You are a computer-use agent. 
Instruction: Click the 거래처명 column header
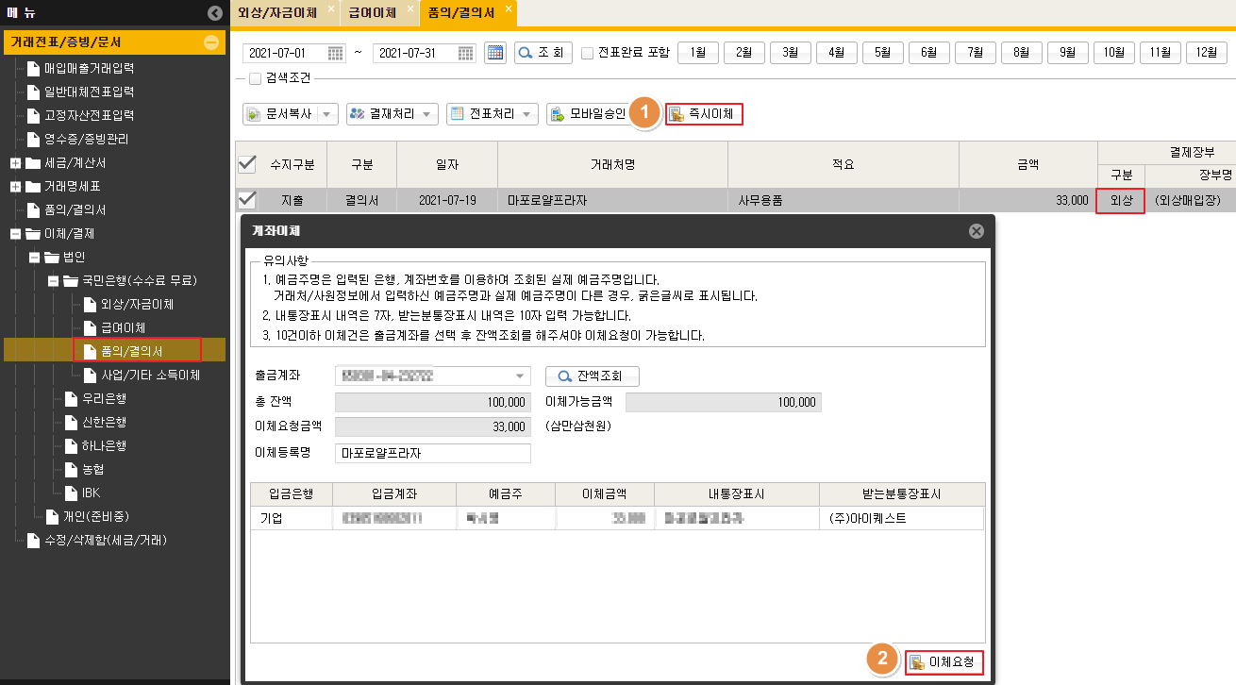coord(612,164)
